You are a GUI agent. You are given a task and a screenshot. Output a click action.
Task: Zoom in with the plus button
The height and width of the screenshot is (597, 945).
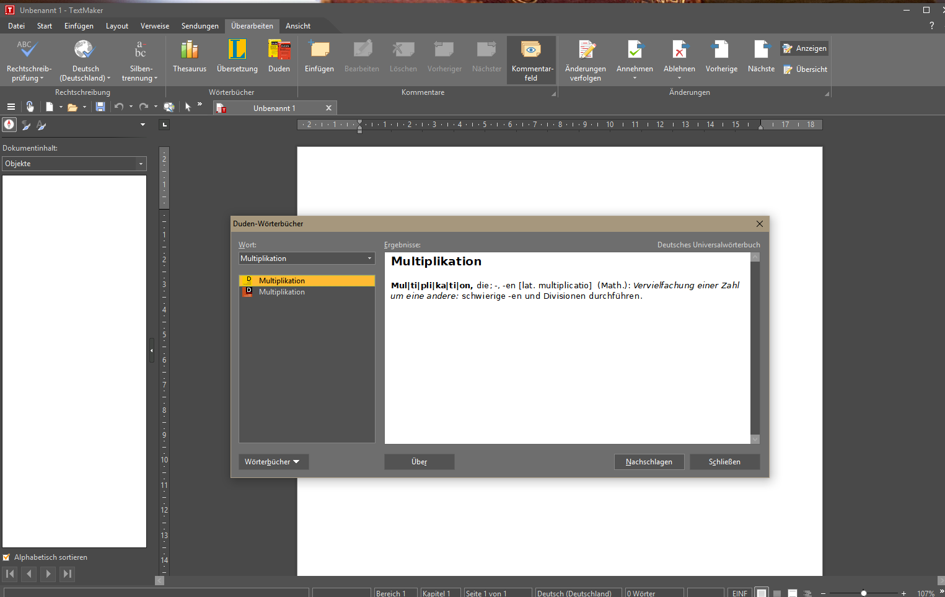[903, 593]
